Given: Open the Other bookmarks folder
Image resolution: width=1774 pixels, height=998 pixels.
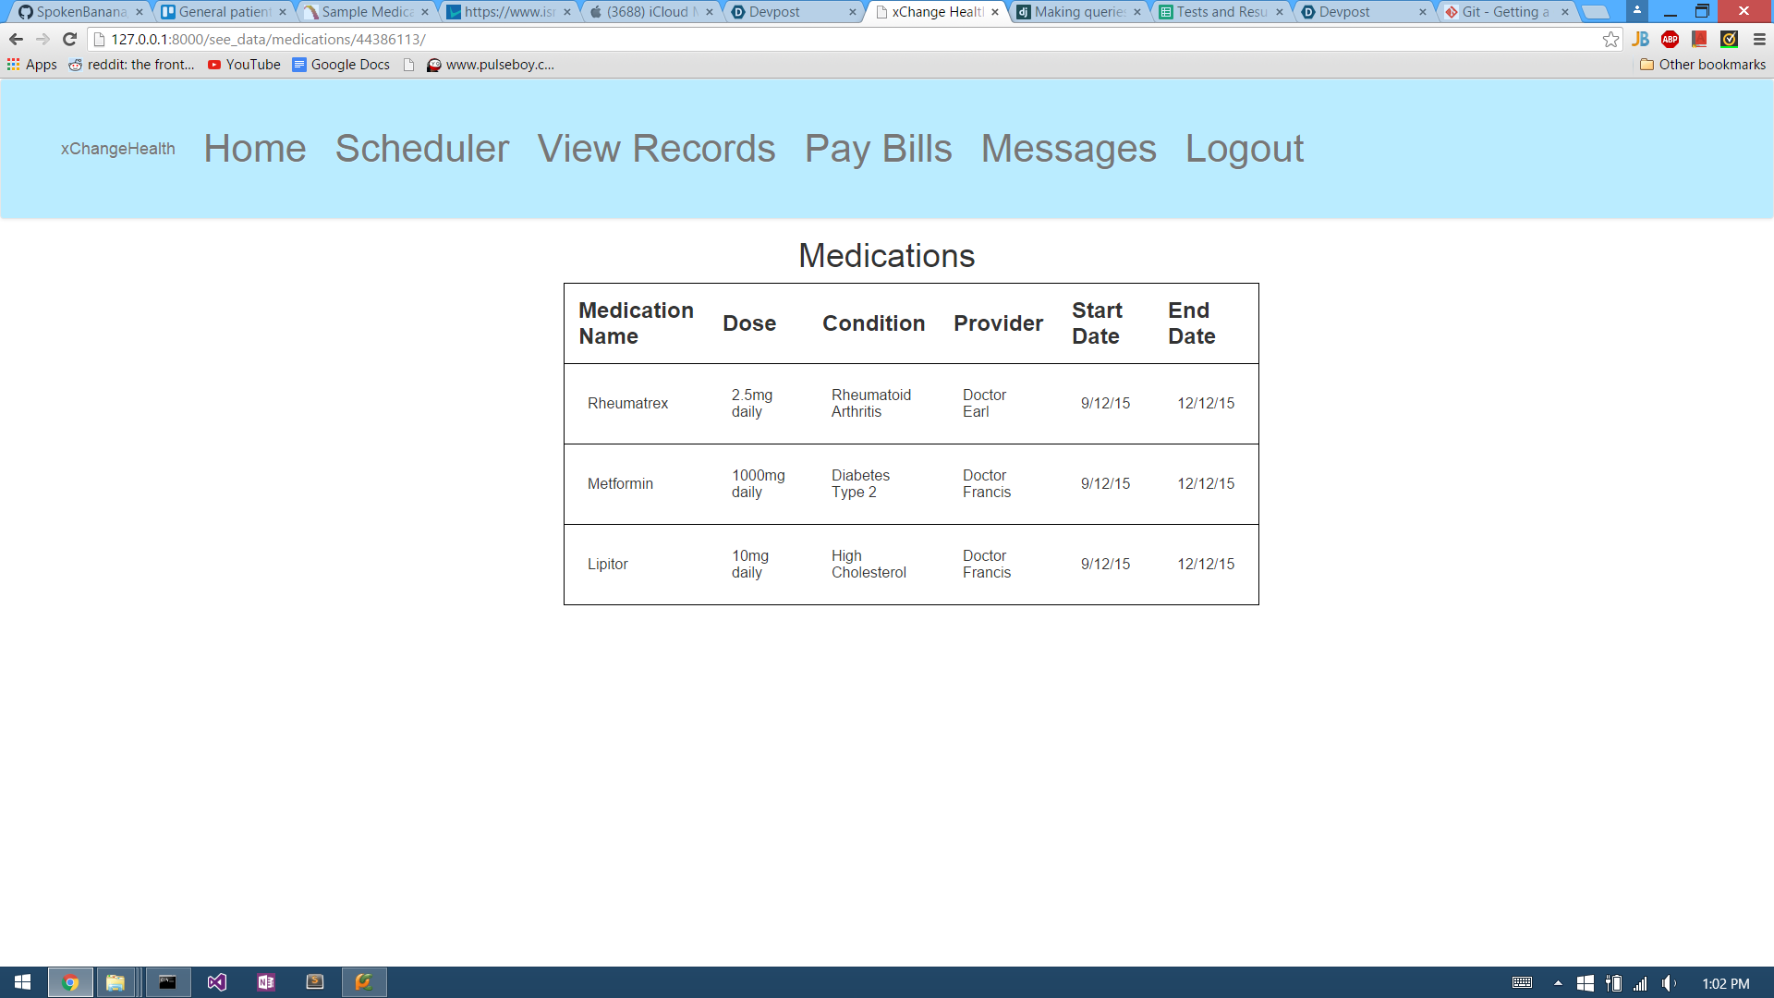Looking at the screenshot, I should (1702, 65).
